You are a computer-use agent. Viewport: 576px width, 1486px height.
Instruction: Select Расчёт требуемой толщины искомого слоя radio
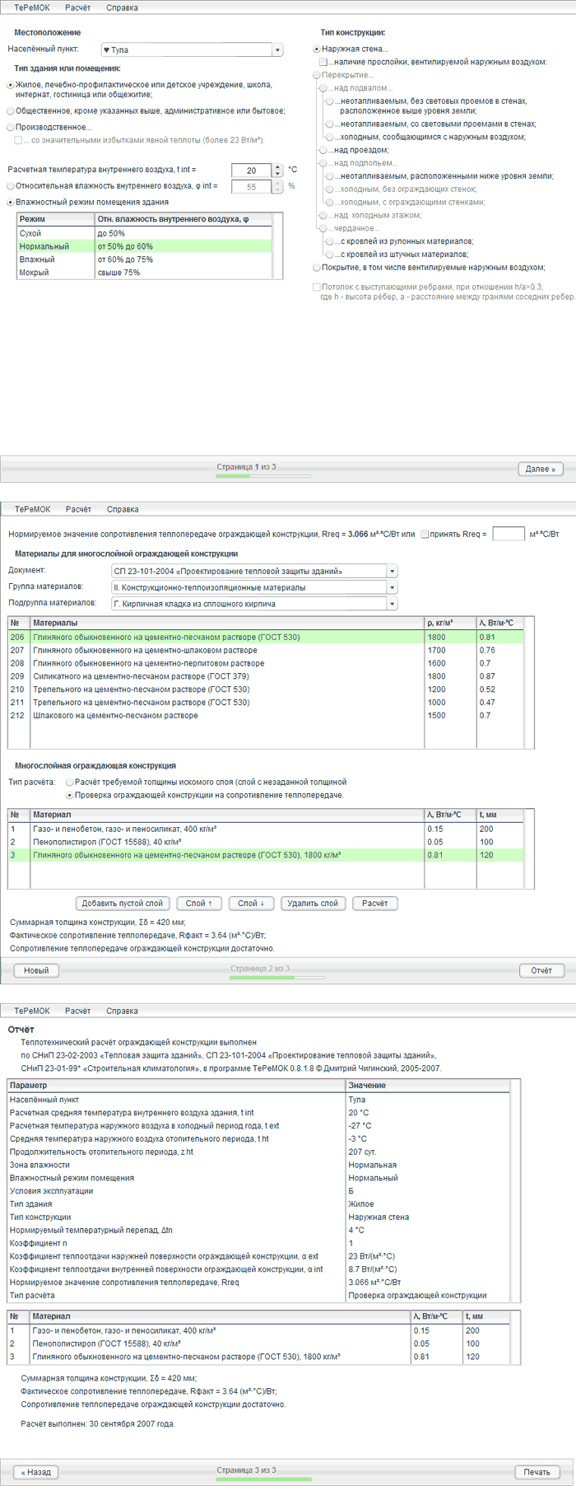pos(70,782)
